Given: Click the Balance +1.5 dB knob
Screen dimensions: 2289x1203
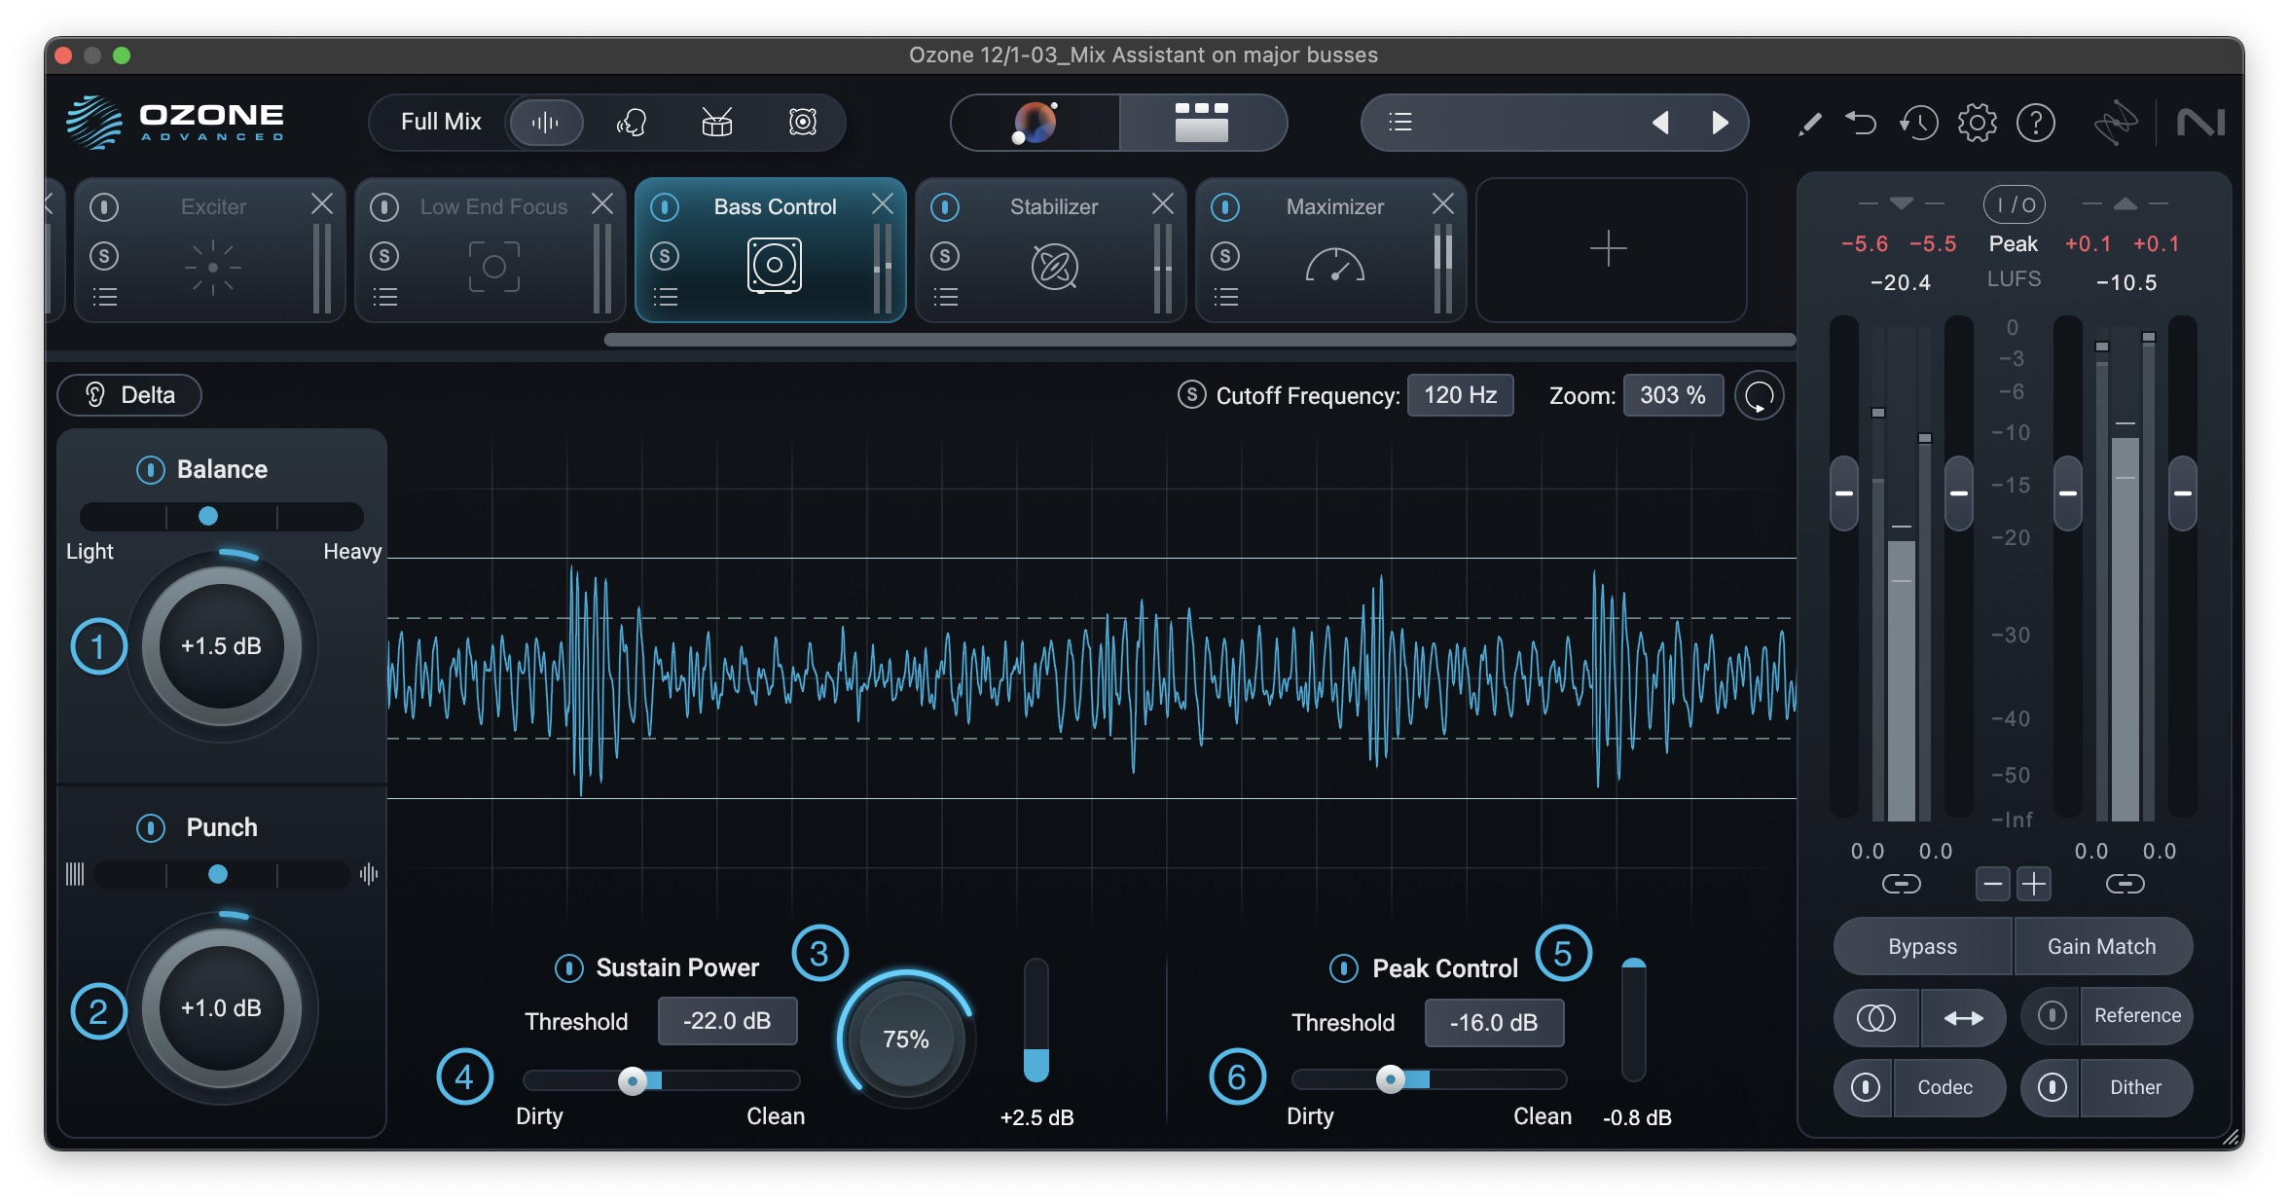Looking at the screenshot, I should [222, 645].
